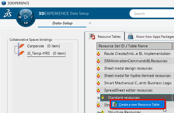Image resolution: width=174 pixels, height=113 pixels.
Task: Select Smart Mechanical C...ents Business Logic row
Action: point(134,83)
